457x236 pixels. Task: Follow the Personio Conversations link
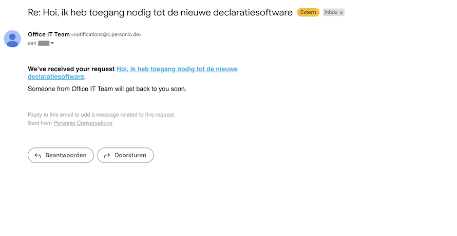pyautogui.click(x=83, y=123)
